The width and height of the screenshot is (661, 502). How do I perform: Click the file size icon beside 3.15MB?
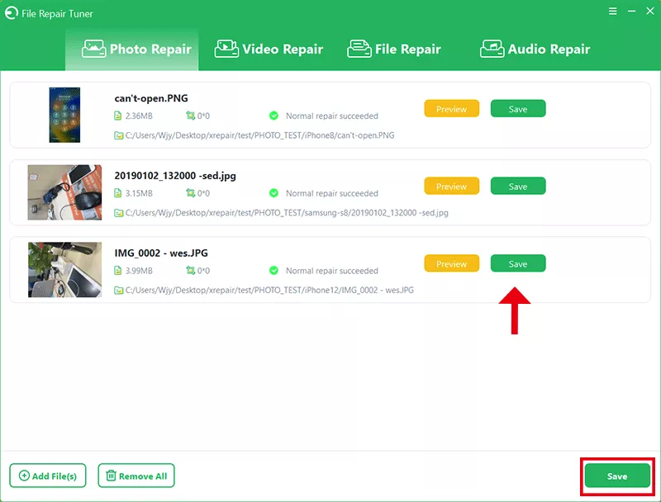click(x=118, y=193)
